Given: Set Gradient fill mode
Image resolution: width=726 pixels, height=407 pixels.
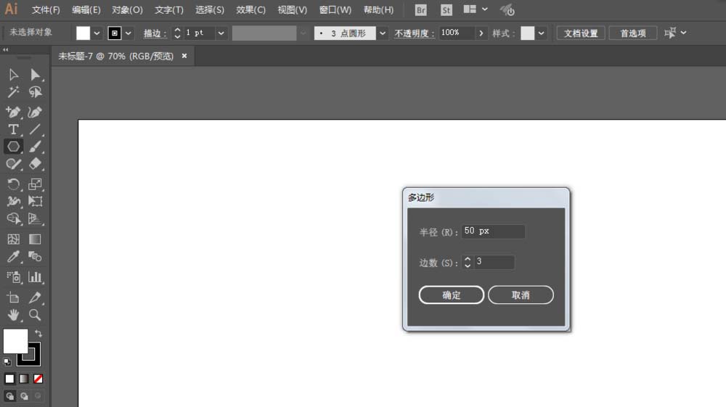Looking at the screenshot, I should coord(24,379).
